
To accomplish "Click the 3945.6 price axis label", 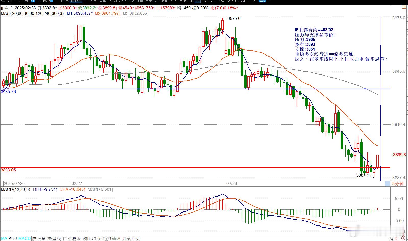I will coord(399,71).
